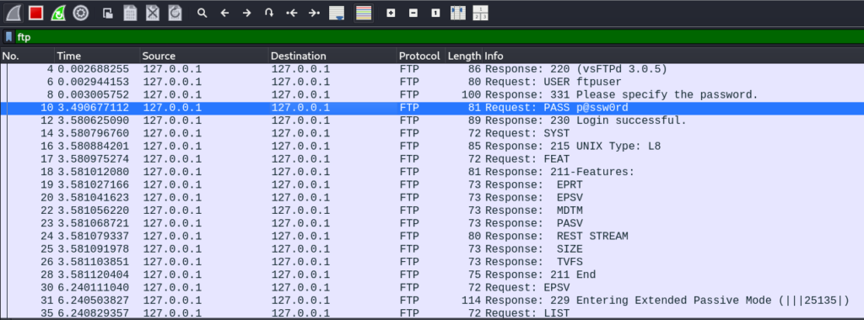Close this capture file
864x320 pixels.
pyautogui.click(x=153, y=13)
